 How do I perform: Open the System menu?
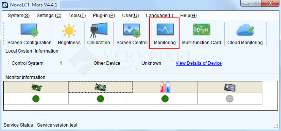click(19, 16)
